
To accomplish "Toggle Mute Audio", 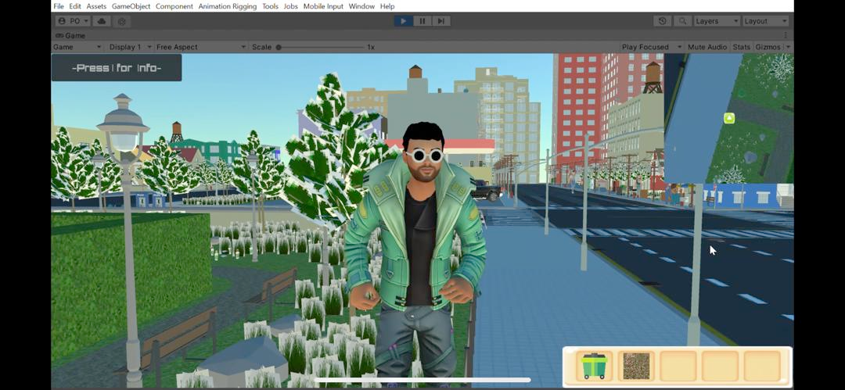I will [x=707, y=47].
